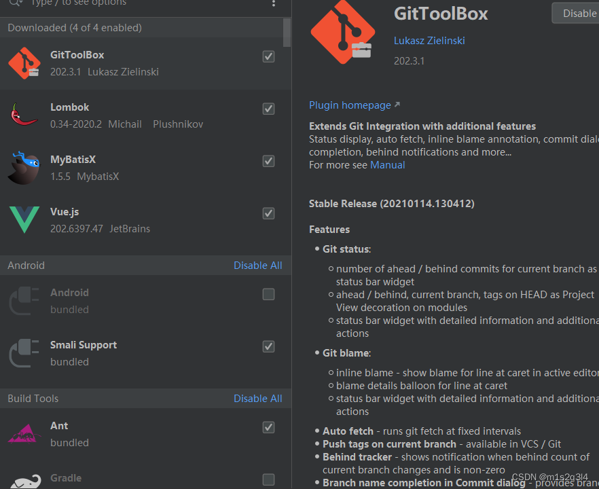Click the Android plugin icon
Image resolution: width=599 pixels, height=489 pixels.
point(24,300)
